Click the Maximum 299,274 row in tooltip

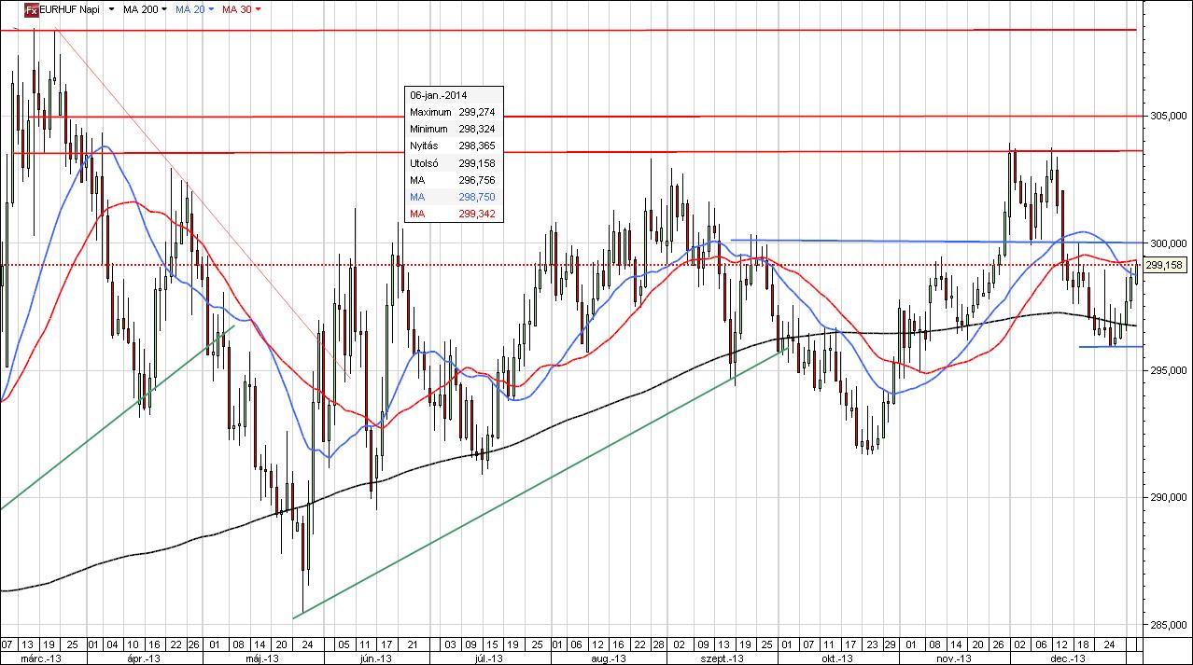point(454,112)
